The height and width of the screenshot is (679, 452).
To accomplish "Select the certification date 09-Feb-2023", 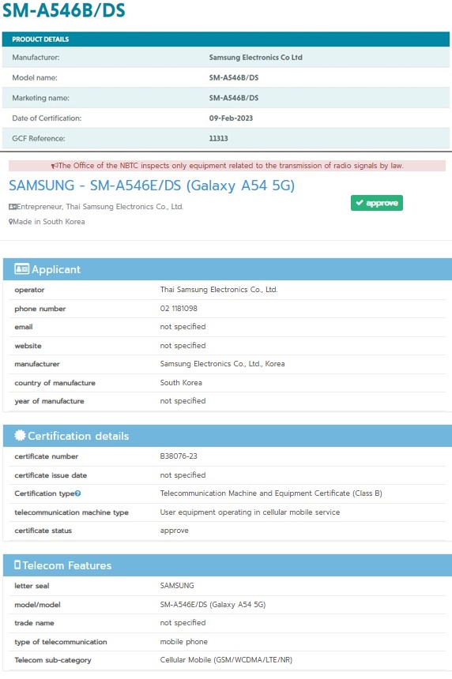I will point(231,118).
